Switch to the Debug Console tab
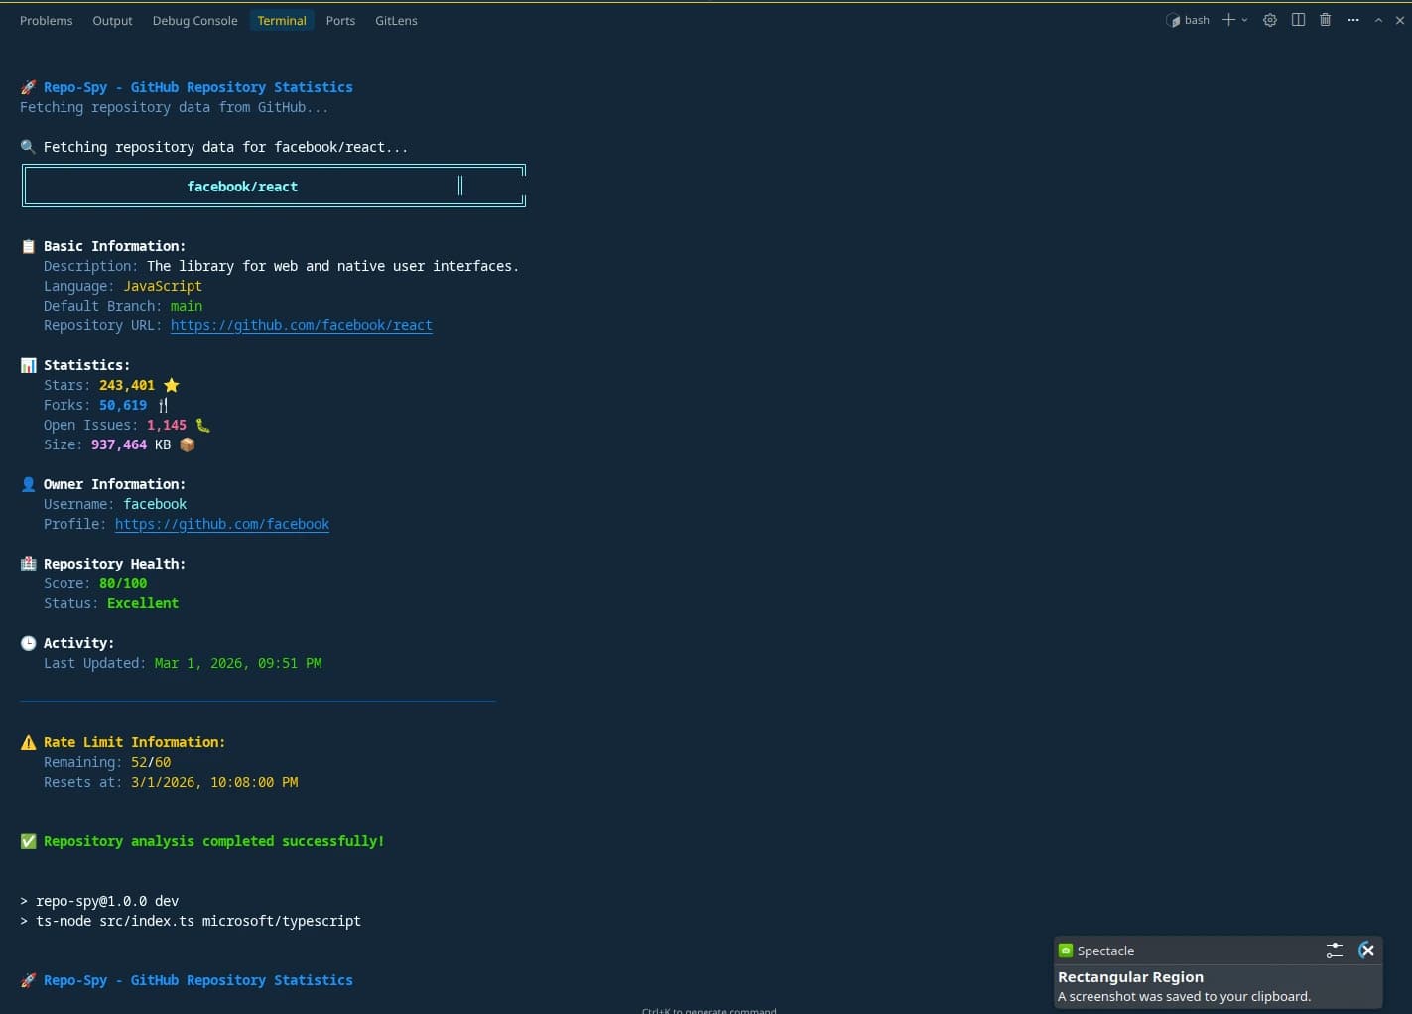The height and width of the screenshot is (1014, 1412). (x=194, y=20)
